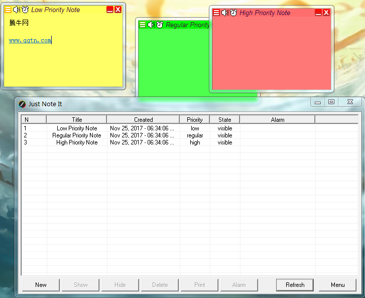Click the Just Note It app icon
Screen dimensions: 365x298
[x=22, y=104]
